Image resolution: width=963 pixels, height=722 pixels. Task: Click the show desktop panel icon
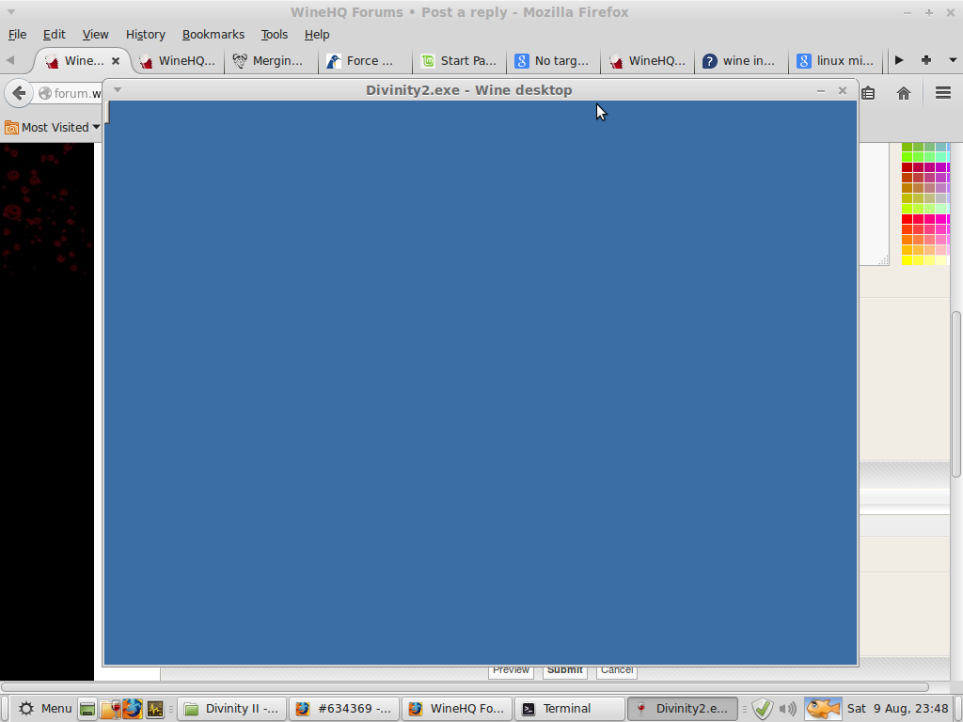tap(87, 709)
